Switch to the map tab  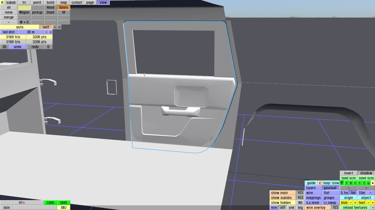(x=64, y=2)
